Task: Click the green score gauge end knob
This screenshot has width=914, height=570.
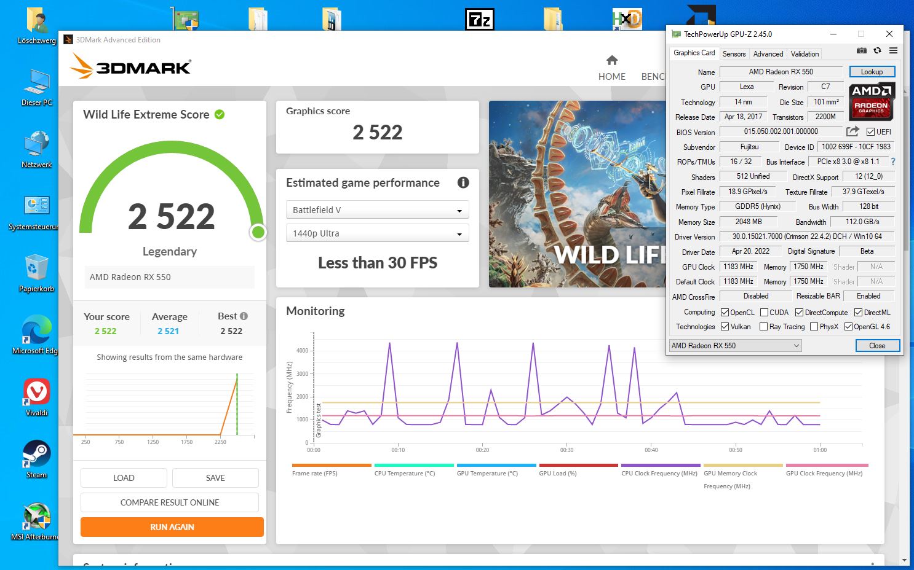Action: pyautogui.click(x=258, y=232)
